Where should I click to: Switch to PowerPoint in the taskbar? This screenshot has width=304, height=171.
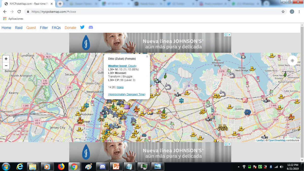[x=116, y=166]
